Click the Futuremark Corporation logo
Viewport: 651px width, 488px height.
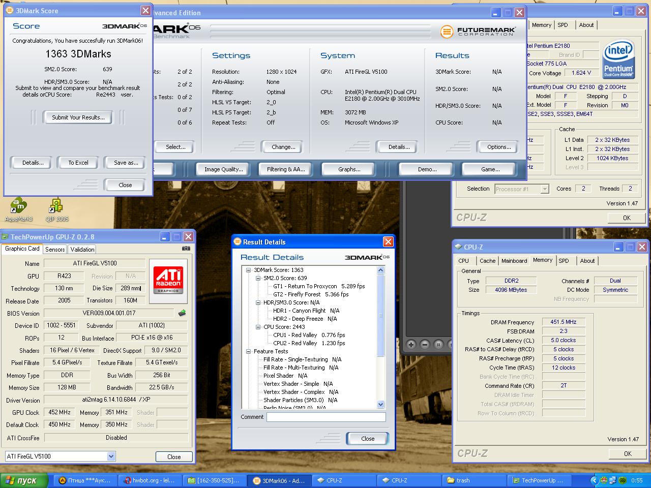[x=478, y=32]
